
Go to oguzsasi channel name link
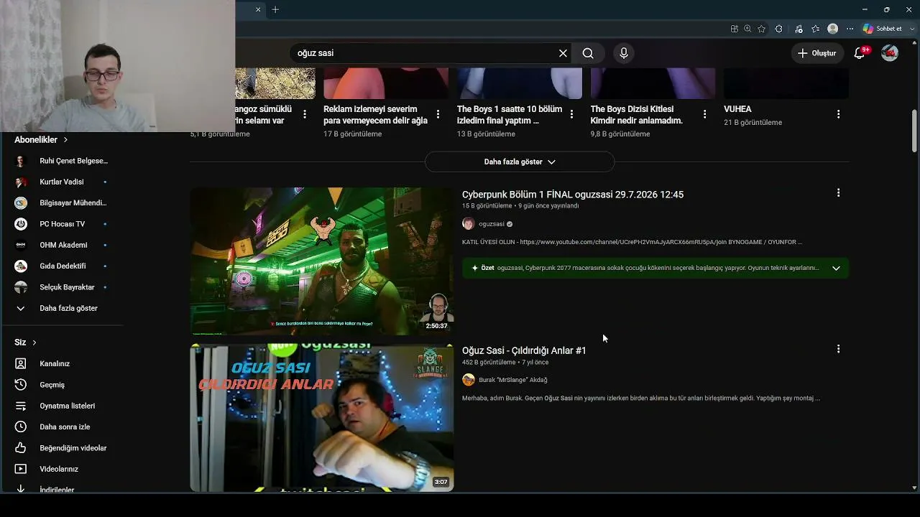tap(492, 224)
